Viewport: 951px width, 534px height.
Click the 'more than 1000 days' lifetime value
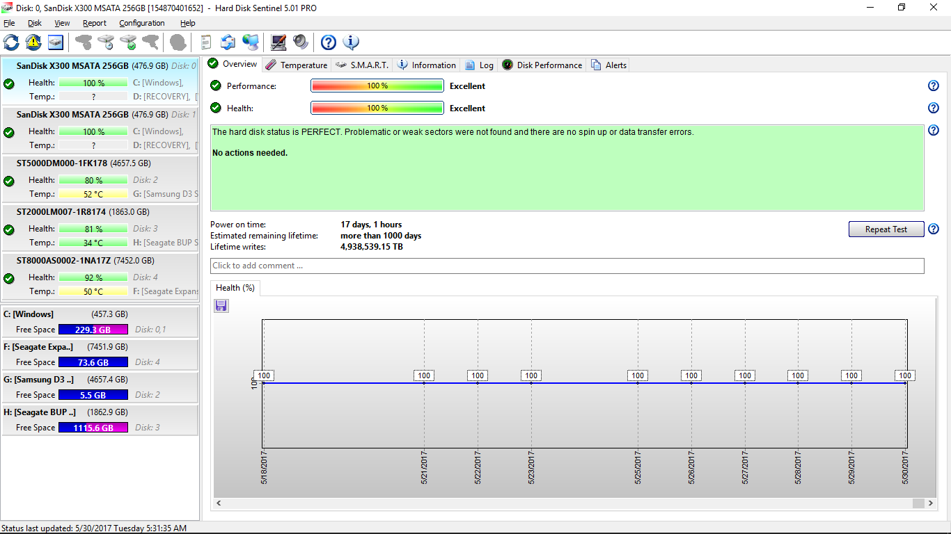(x=381, y=236)
